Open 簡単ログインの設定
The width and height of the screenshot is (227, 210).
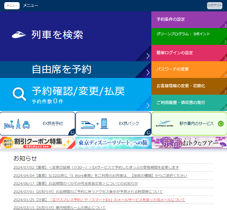[189, 53]
